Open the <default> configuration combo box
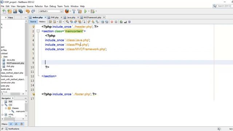This screenshot has height=131, width=233. [51, 11]
